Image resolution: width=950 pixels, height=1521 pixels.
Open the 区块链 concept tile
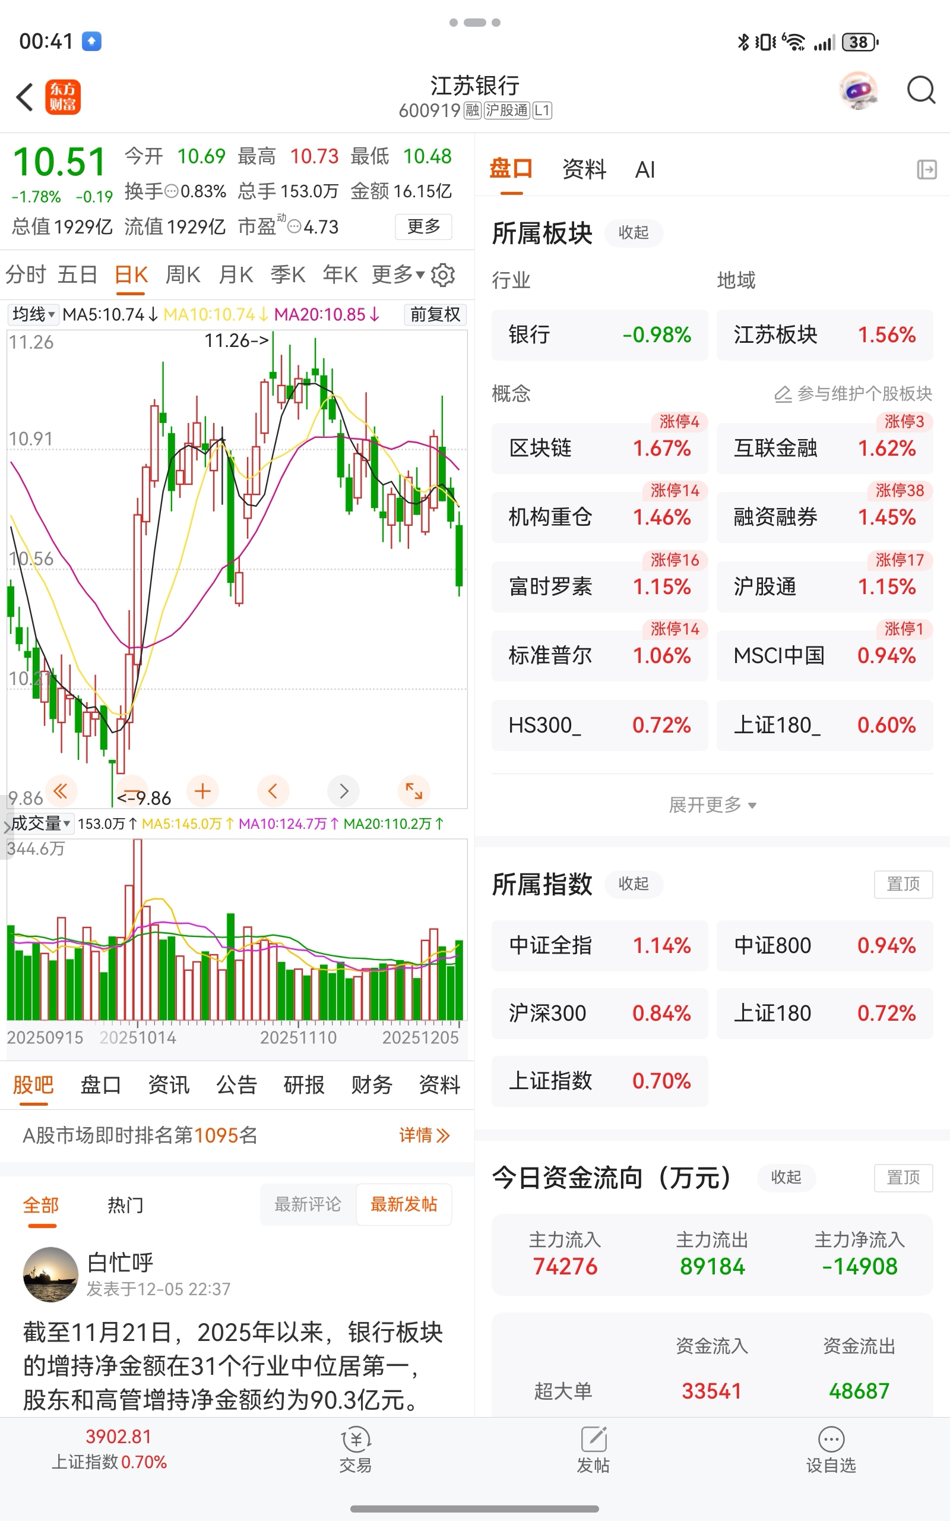click(600, 448)
